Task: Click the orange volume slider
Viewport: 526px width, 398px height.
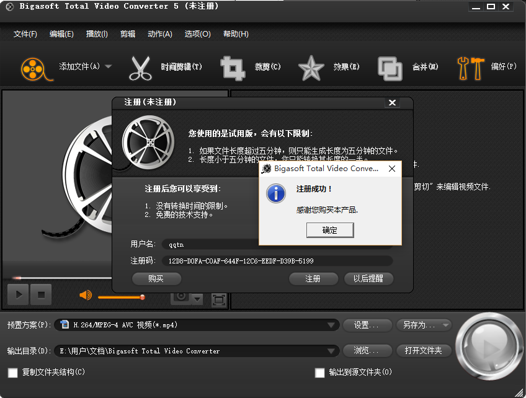Action: coord(121,297)
